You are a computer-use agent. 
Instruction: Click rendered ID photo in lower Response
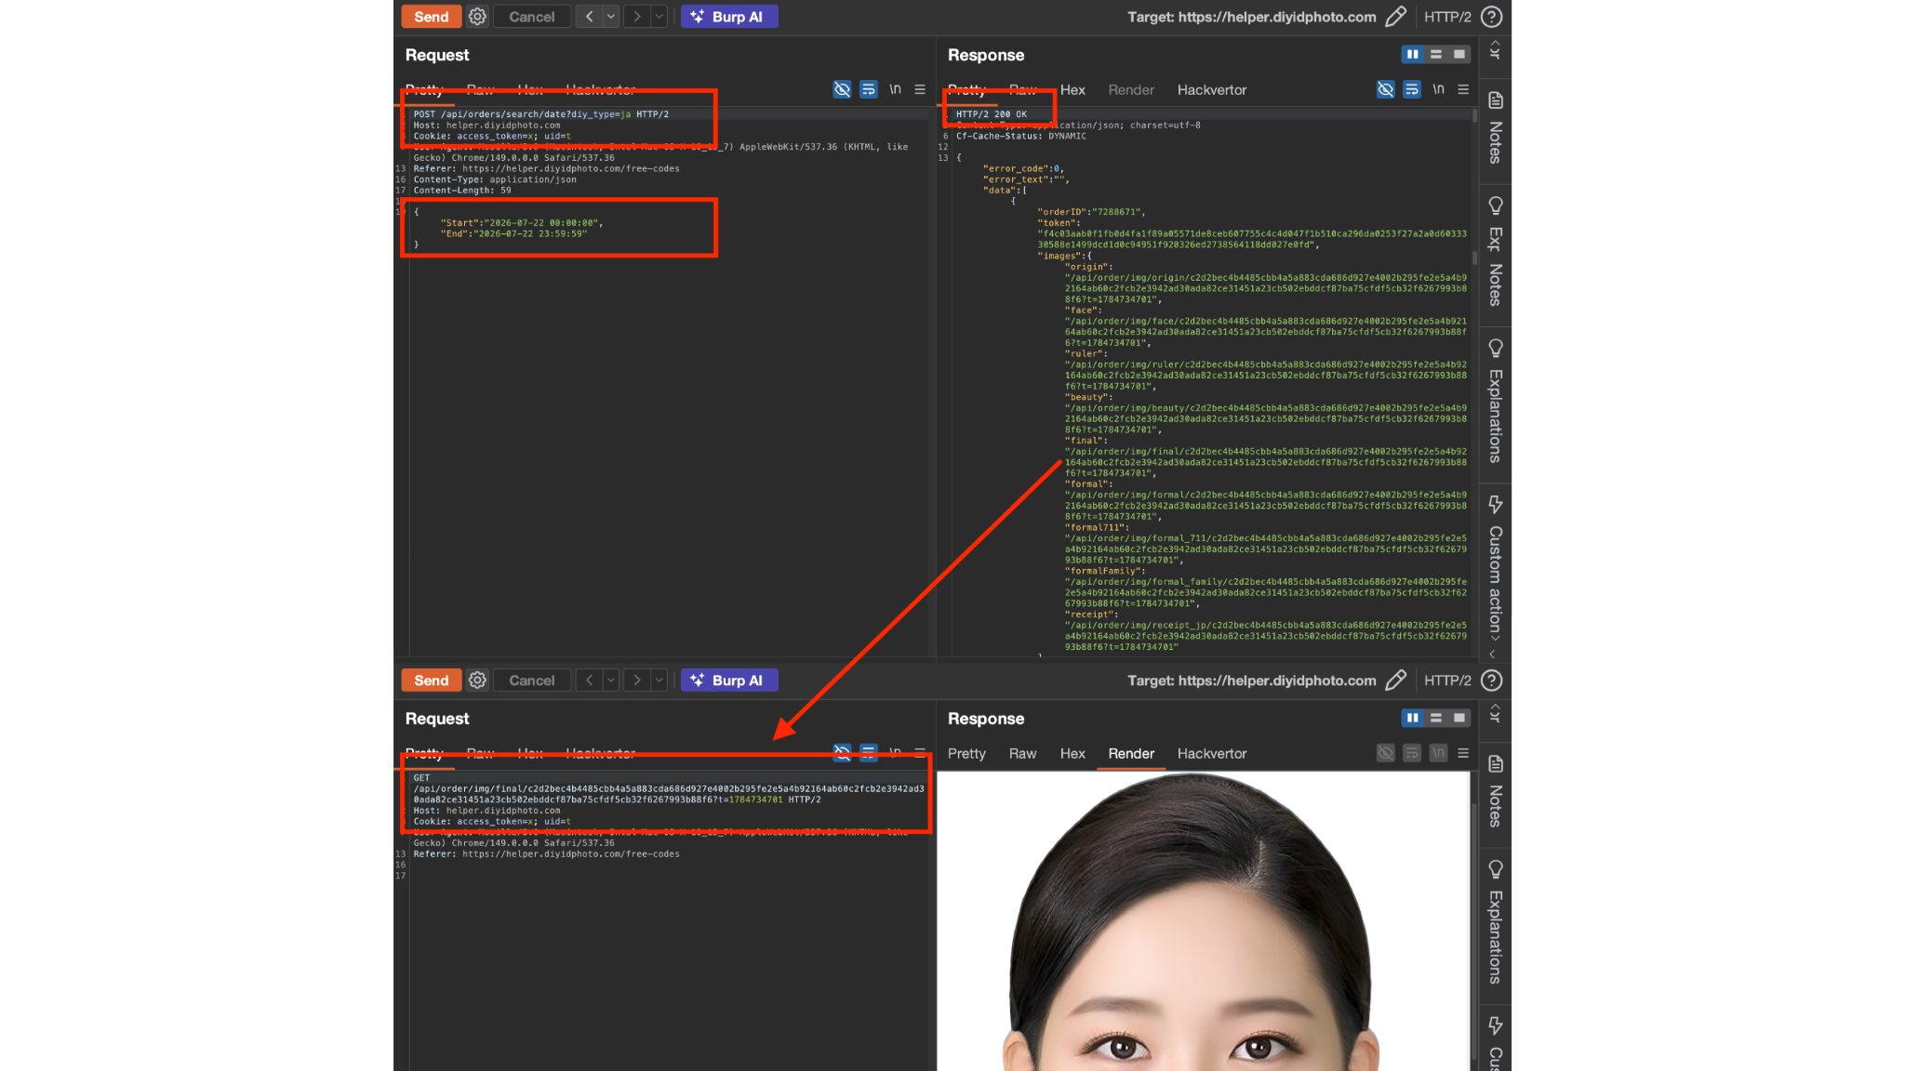pyautogui.click(x=1204, y=921)
